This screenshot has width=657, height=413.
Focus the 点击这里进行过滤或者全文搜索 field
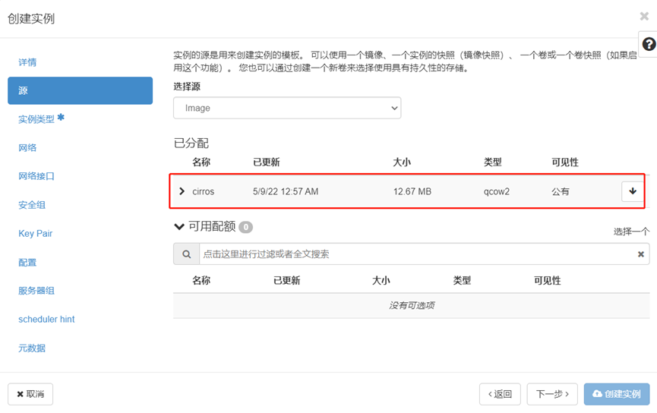pyautogui.click(x=417, y=254)
